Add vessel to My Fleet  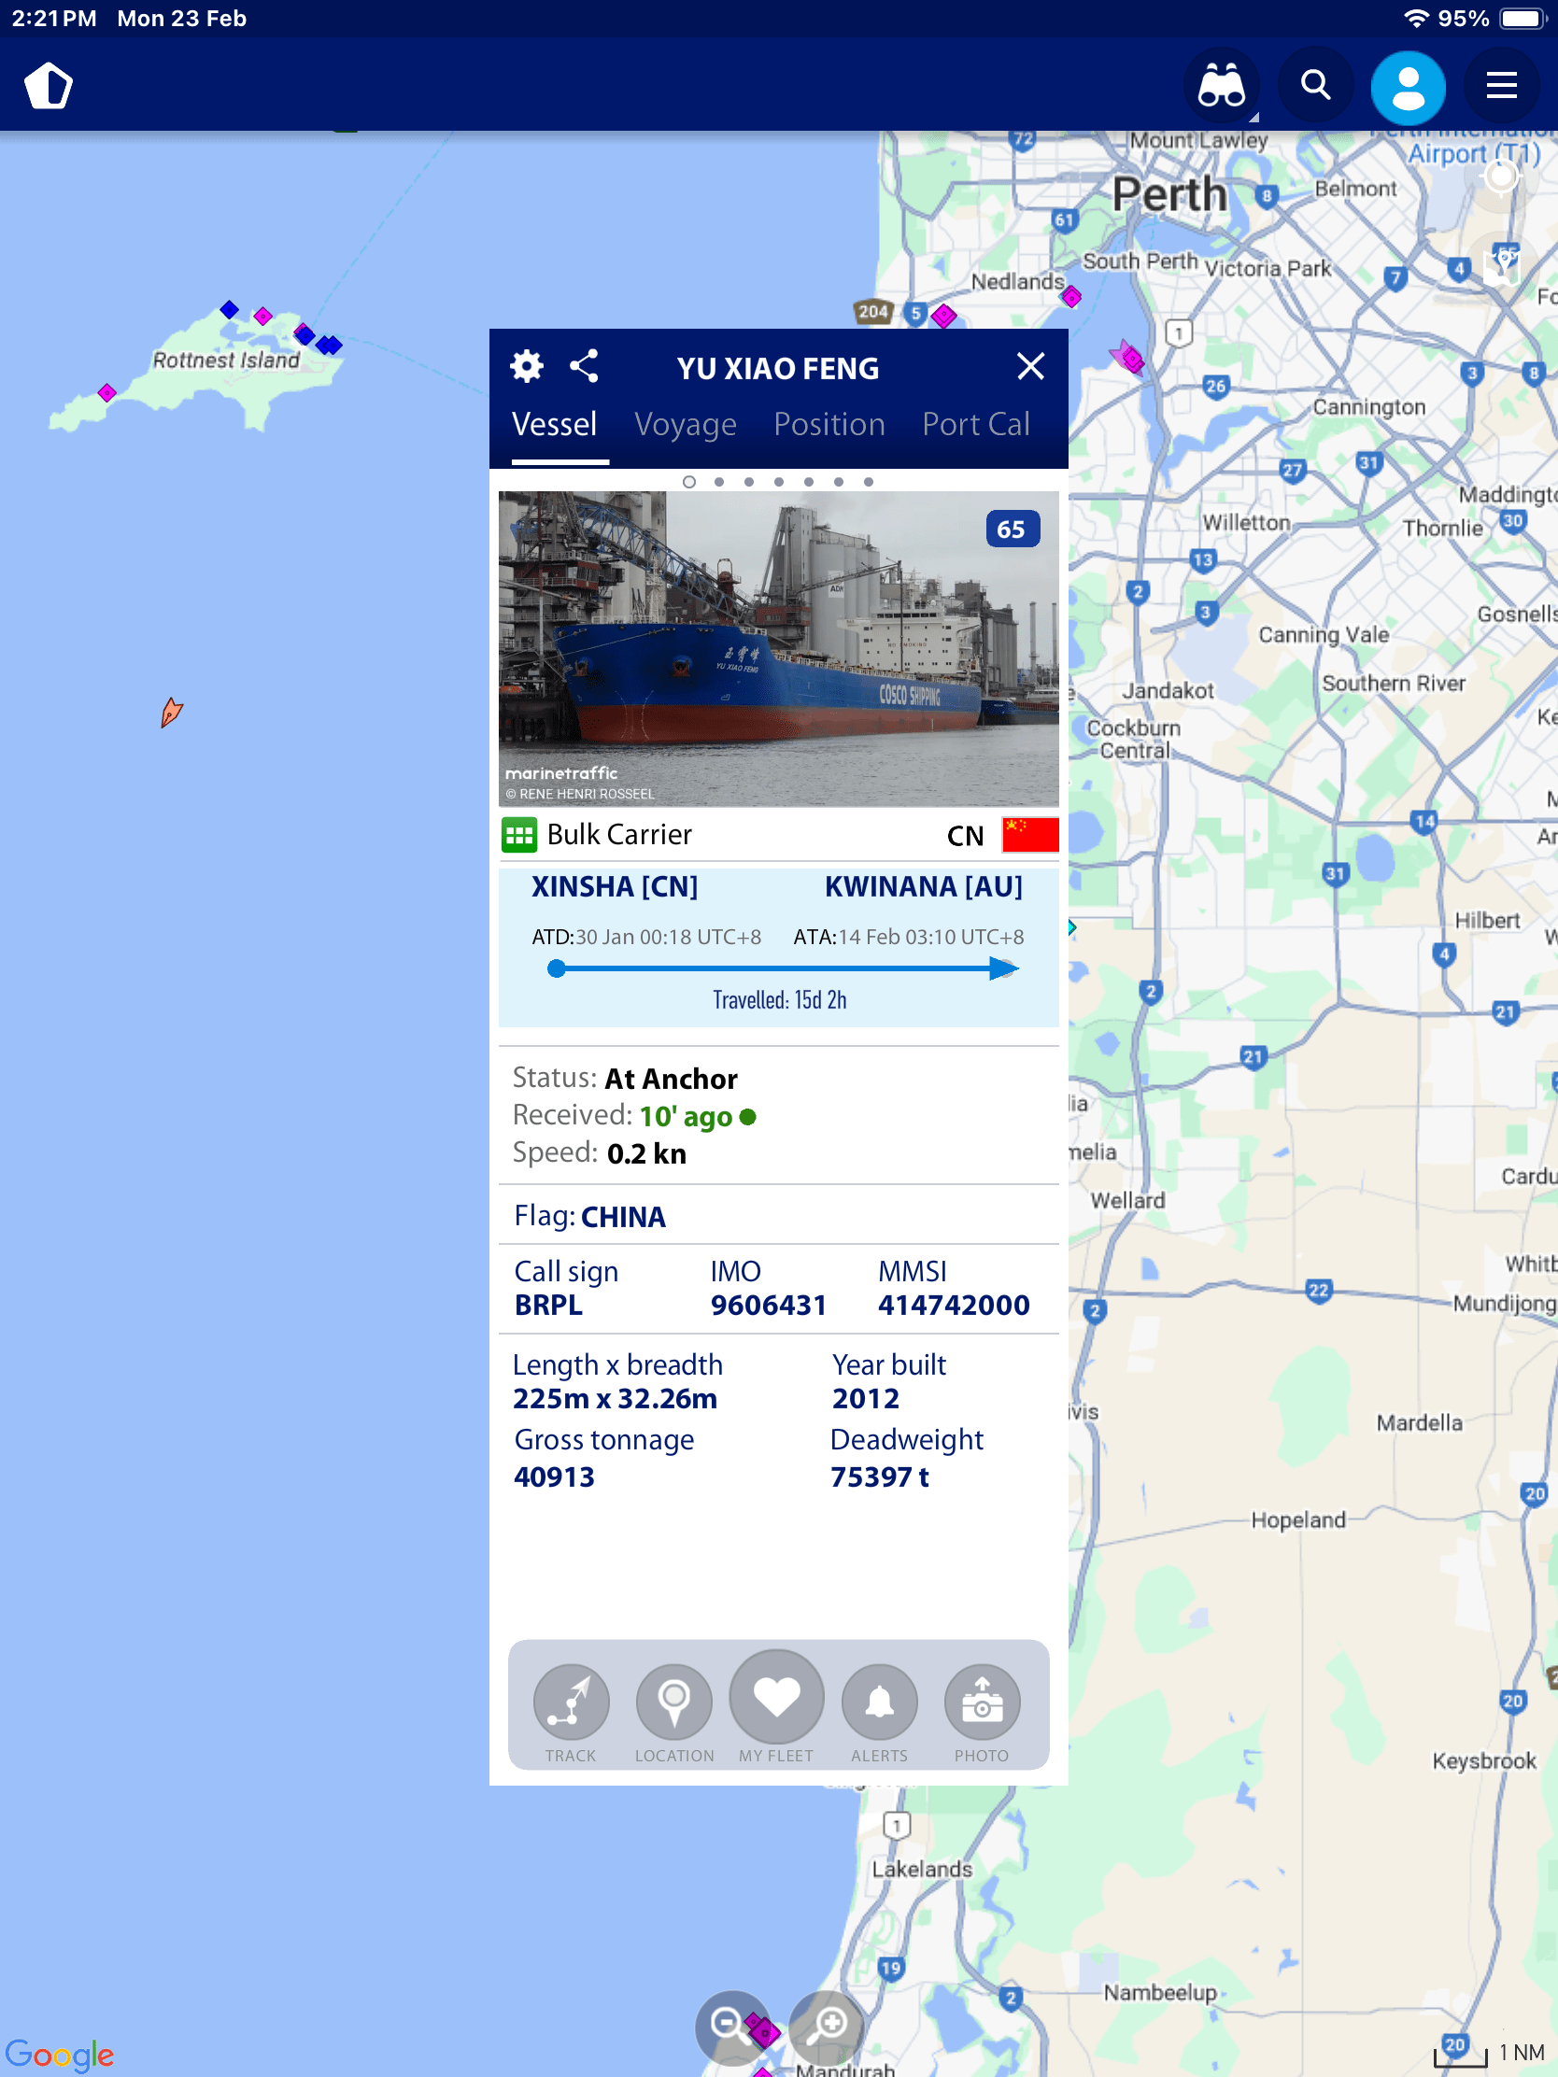tap(776, 1698)
